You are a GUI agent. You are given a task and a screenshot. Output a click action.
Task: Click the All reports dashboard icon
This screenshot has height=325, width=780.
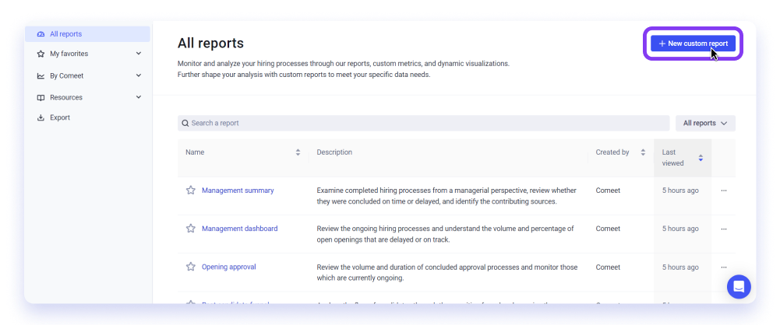[x=41, y=34]
